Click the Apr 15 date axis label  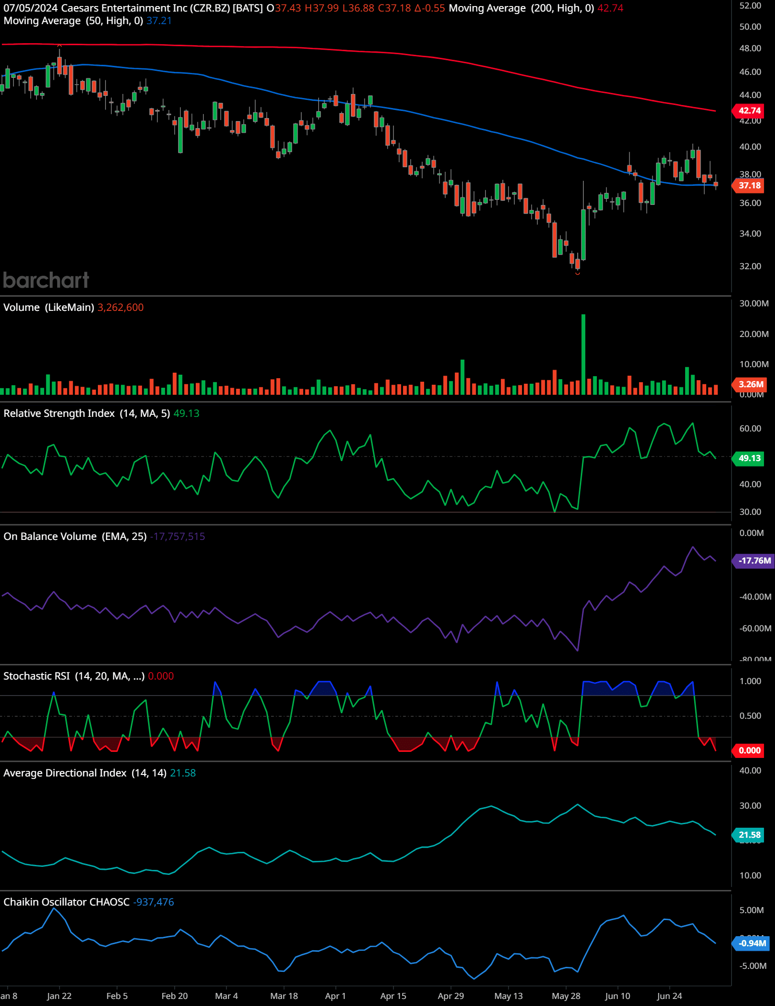[x=394, y=996]
